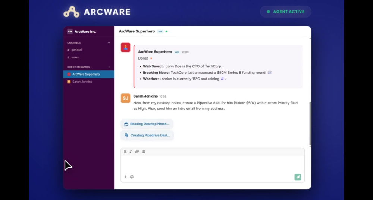The image size is (373, 200).
Task: Click Sarah's Pipedrive deal request message text
Action: pyautogui.click(x=215, y=106)
